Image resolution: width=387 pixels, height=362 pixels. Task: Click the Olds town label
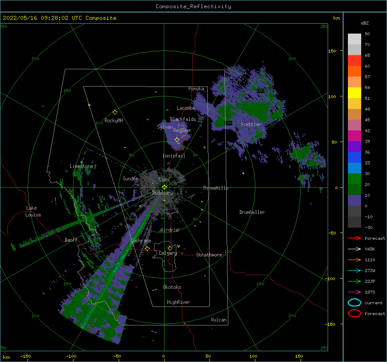coord(164,179)
